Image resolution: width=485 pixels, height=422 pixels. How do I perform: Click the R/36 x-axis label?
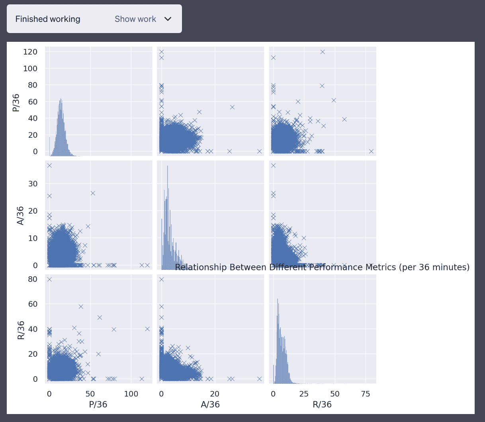coord(322,404)
